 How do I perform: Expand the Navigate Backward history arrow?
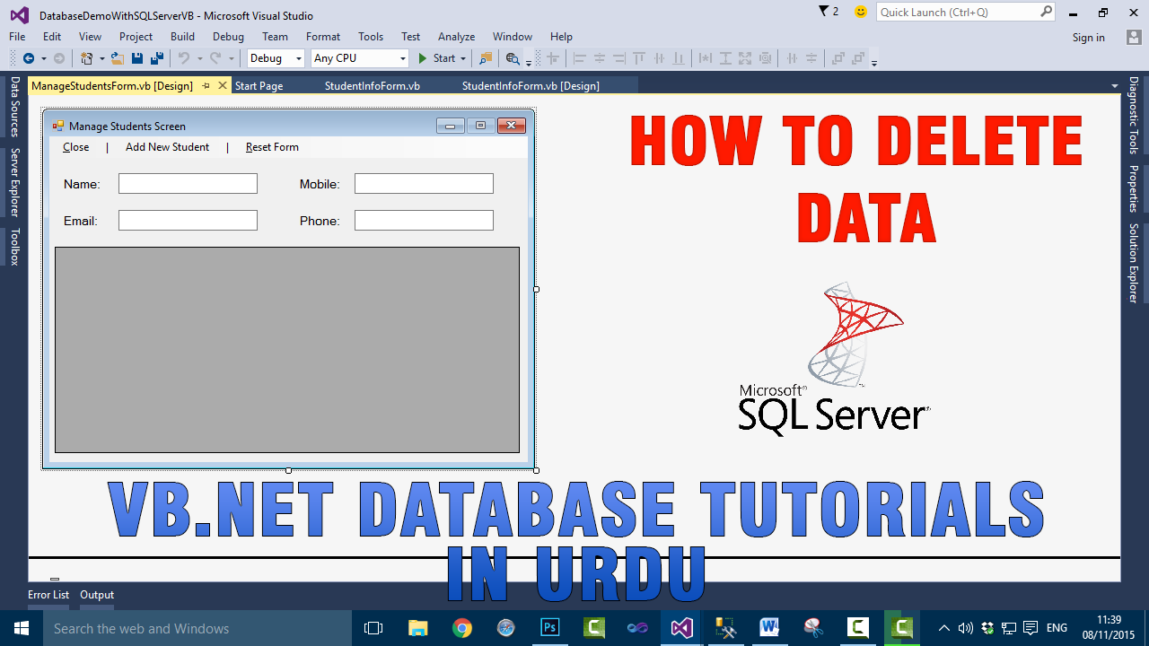[x=43, y=58]
